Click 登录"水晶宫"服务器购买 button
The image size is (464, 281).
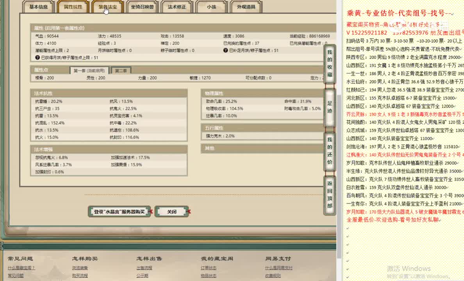point(119,212)
